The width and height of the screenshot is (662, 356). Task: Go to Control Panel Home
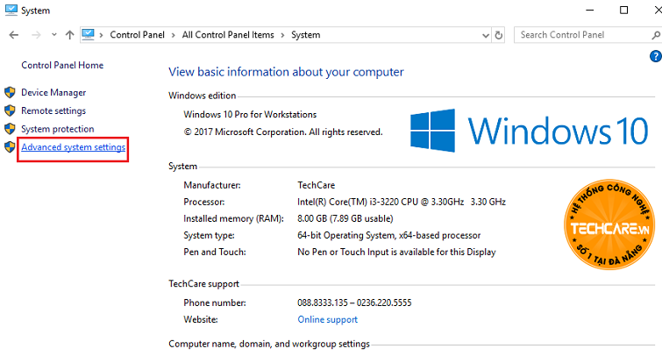coord(62,65)
